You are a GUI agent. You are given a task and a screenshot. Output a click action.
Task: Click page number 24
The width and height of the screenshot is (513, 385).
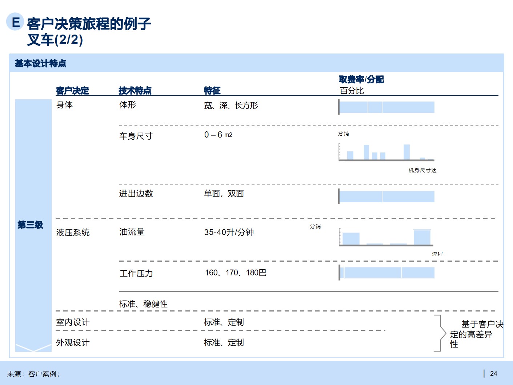pyautogui.click(x=493, y=373)
